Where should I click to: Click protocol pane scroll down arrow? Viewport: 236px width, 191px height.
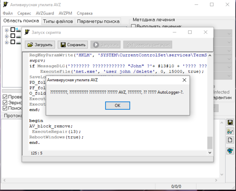click(222, 174)
